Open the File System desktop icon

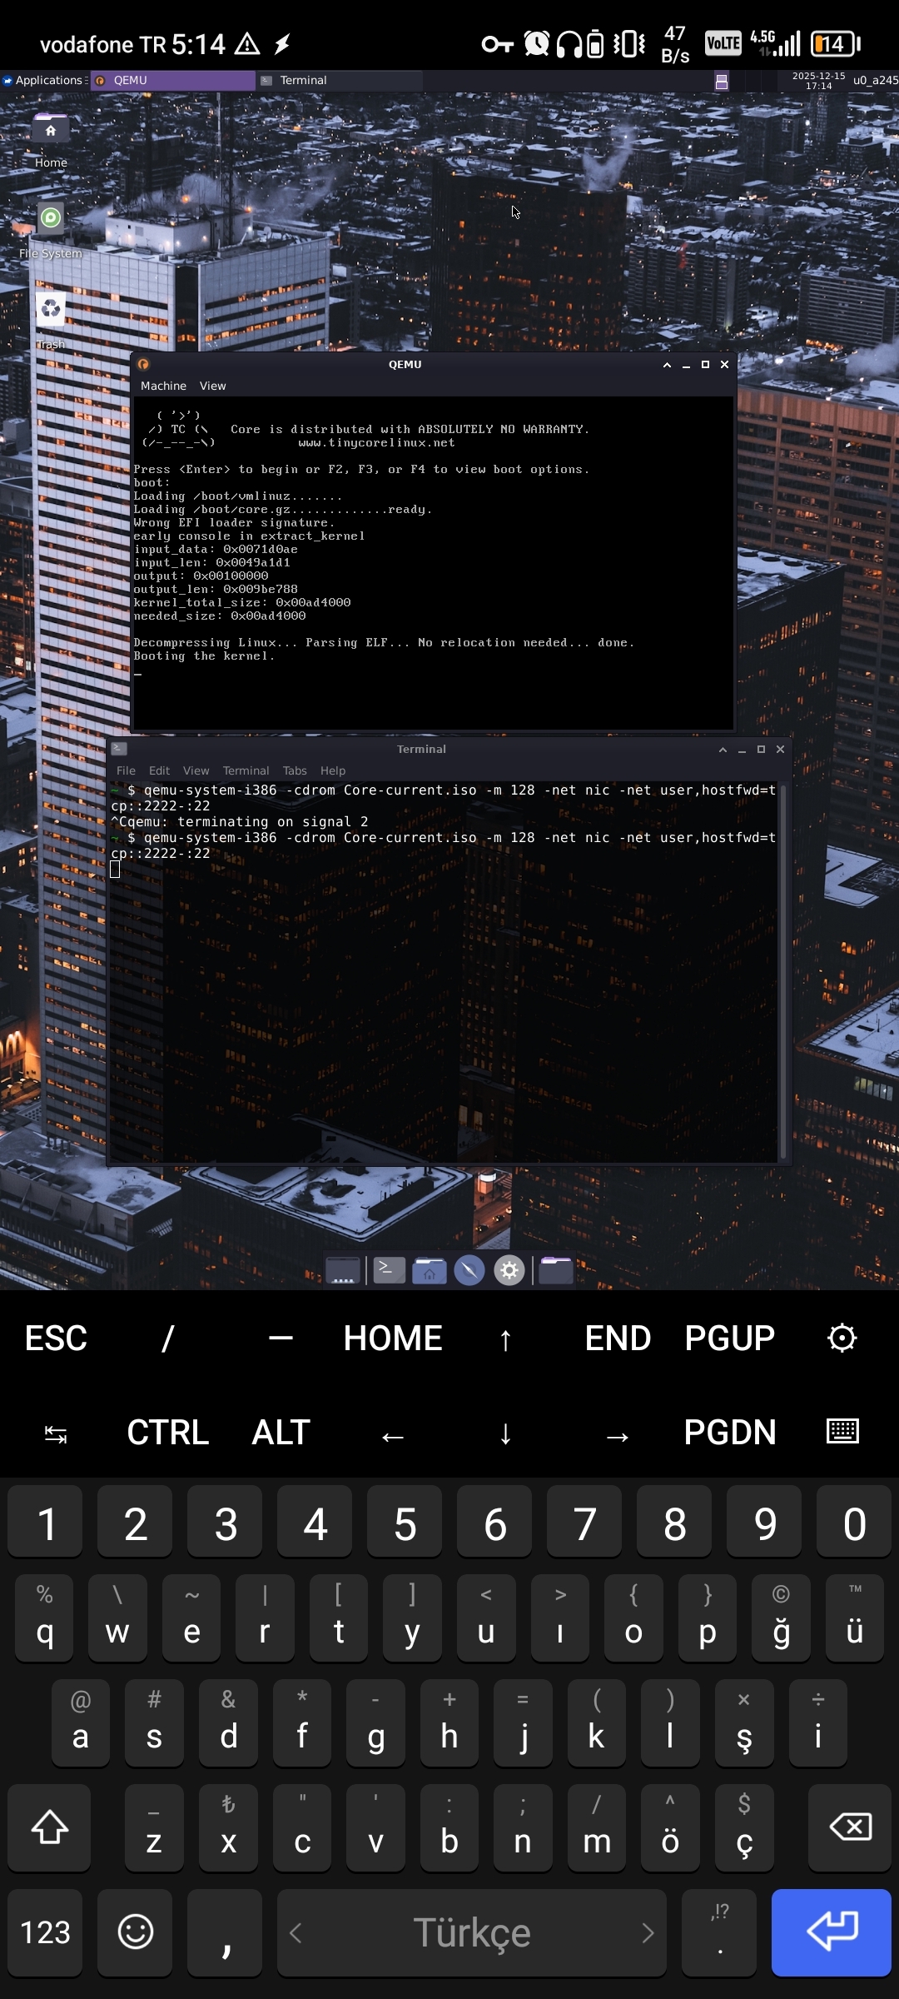[x=51, y=218]
